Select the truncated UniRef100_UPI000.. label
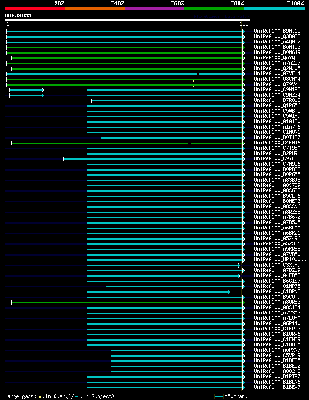Viewport: 309px width, 400px height. coord(280,259)
